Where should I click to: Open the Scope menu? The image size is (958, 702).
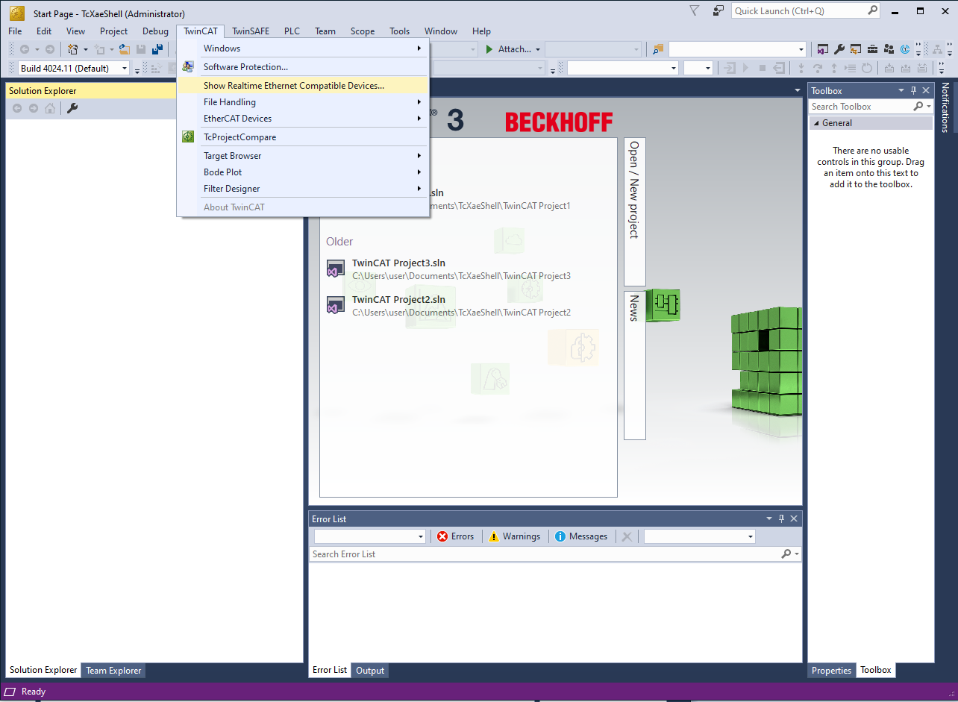(363, 31)
